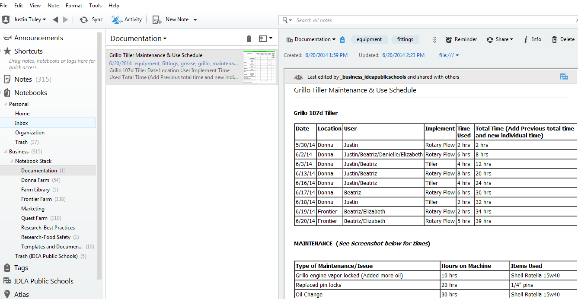Click the Updated date 6/20/2014 2:23 PM
The height and width of the screenshot is (299, 578).
[403, 55]
